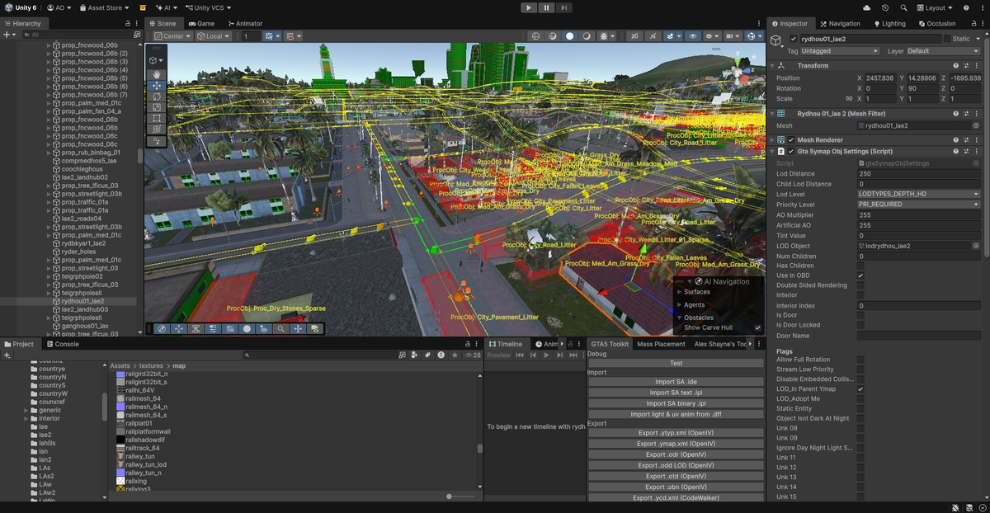Click the Step forward button

(563, 7)
